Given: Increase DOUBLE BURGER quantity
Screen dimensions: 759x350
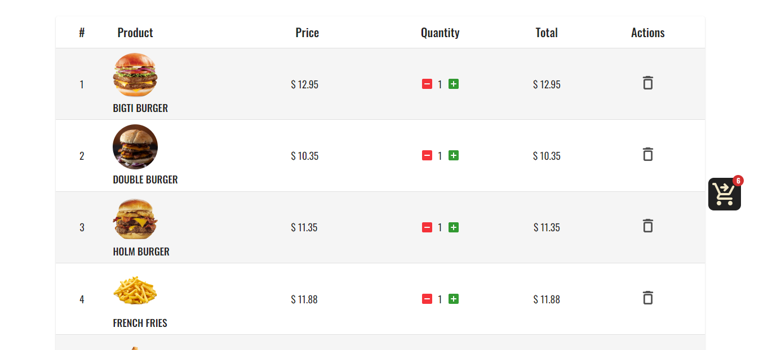Looking at the screenshot, I should point(453,155).
